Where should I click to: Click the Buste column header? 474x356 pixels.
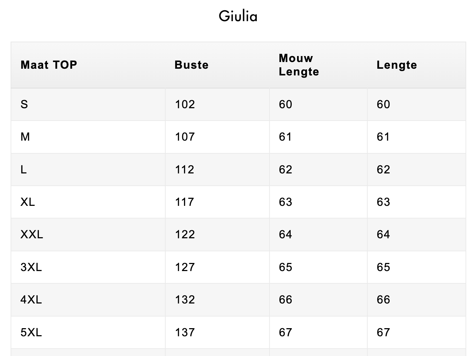[191, 65]
